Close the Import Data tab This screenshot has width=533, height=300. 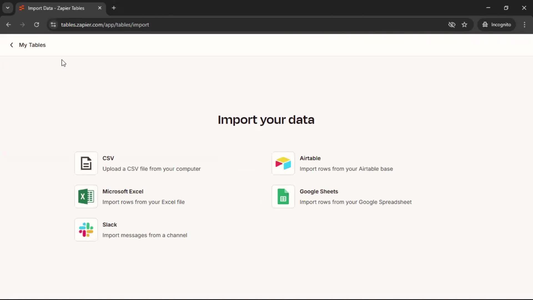pyautogui.click(x=100, y=8)
